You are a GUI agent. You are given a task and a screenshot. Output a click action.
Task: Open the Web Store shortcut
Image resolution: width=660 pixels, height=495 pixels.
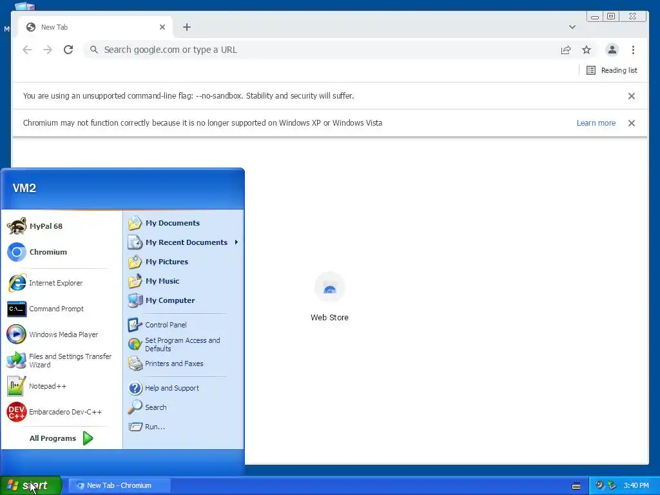[x=329, y=297]
